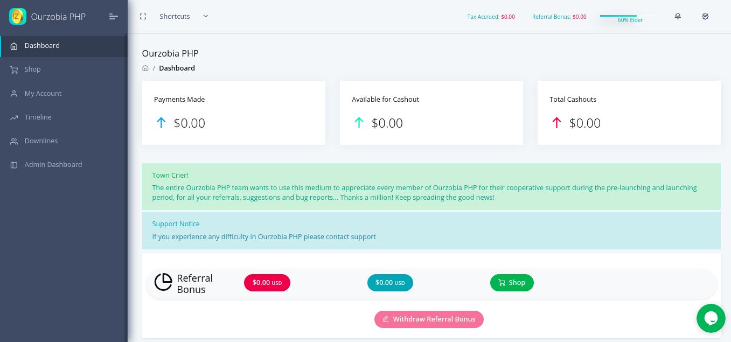
Task: Expand the Shortcuts dropdown
Action: [x=175, y=17]
